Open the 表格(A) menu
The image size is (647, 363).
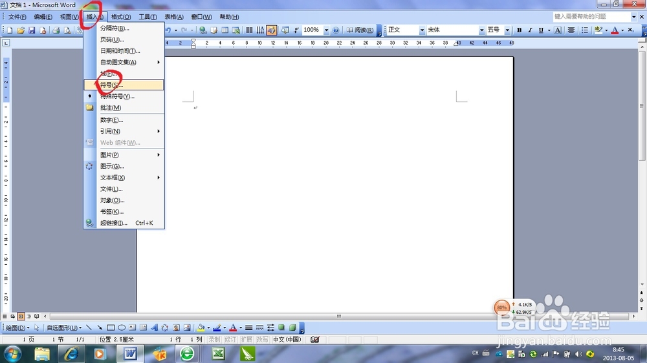[x=173, y=17]
